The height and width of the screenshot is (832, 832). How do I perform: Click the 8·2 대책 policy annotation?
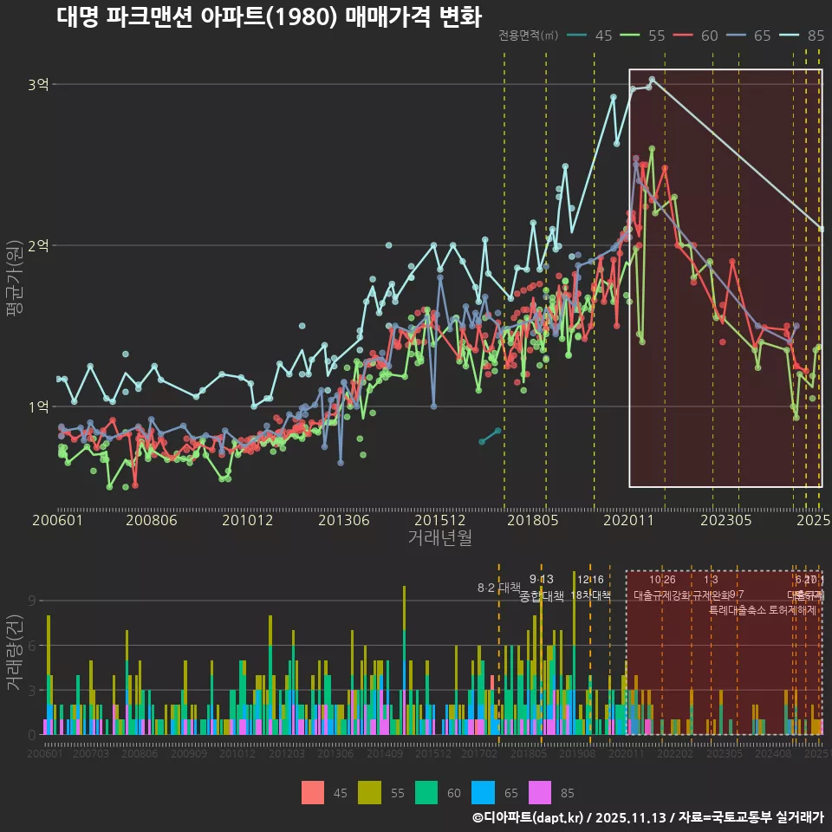click(498, 588)
